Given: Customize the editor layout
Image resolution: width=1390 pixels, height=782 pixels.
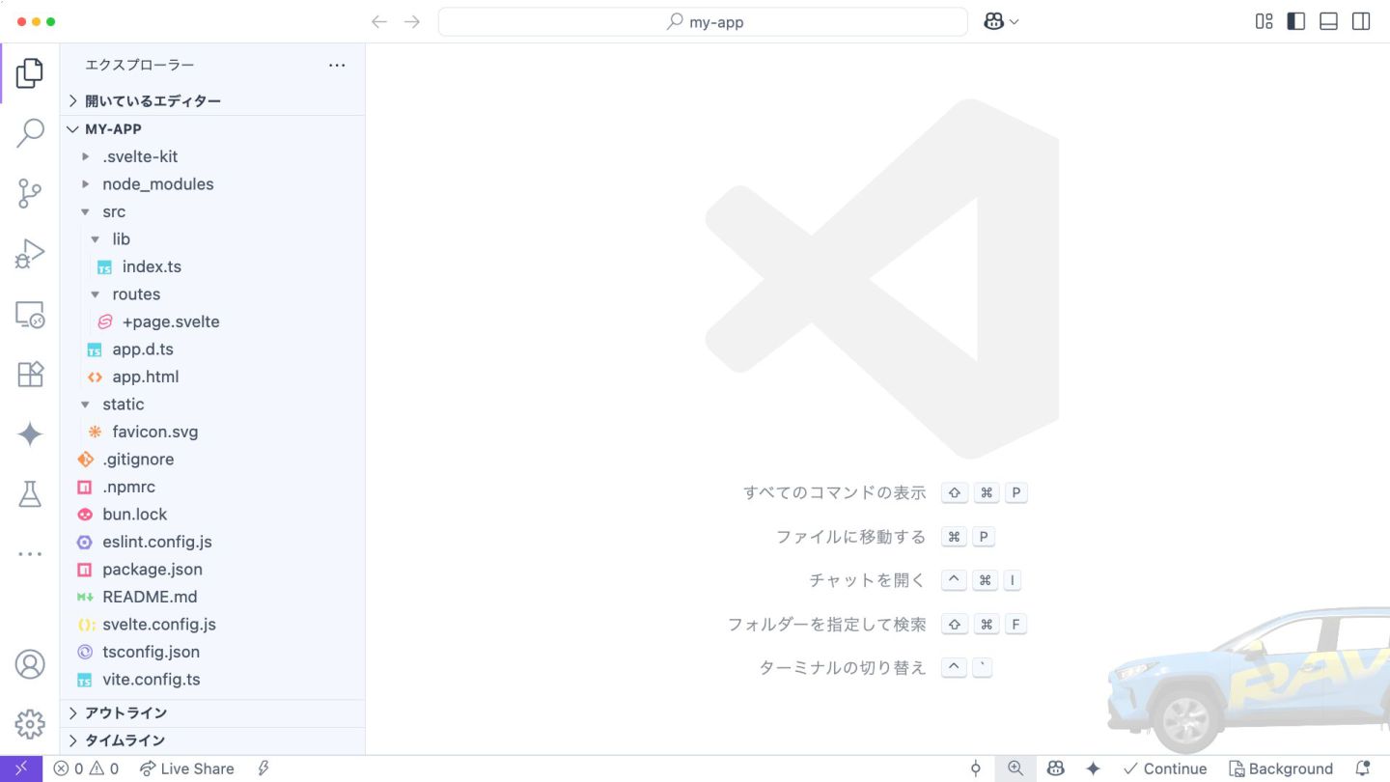Looking at the screenshot, I should coord(1264,21).
